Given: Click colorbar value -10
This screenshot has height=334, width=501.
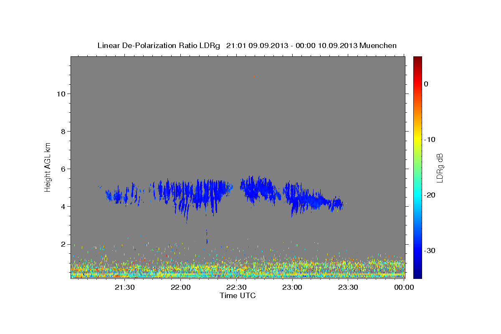Looking at the screenshot, I should [430, 139].
